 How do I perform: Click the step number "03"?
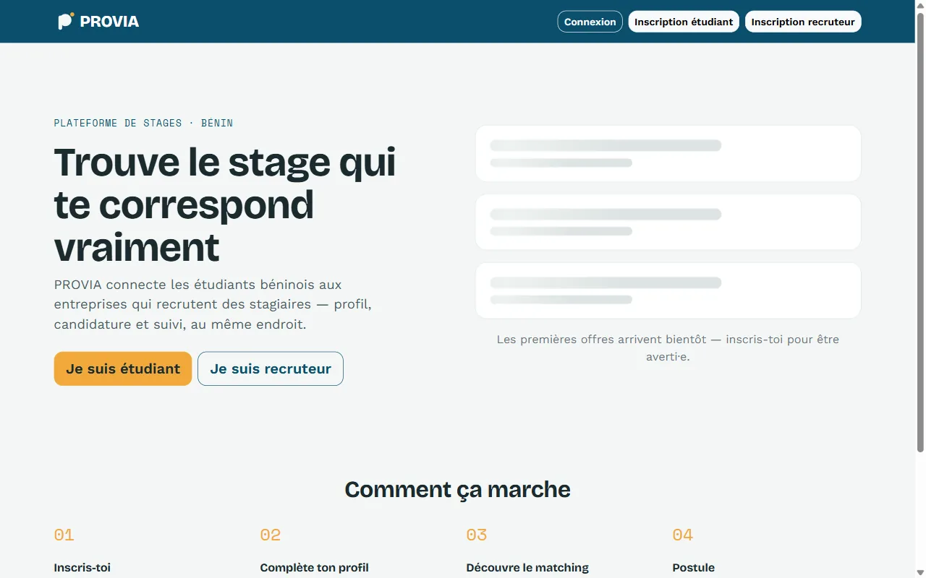(476, 535)
